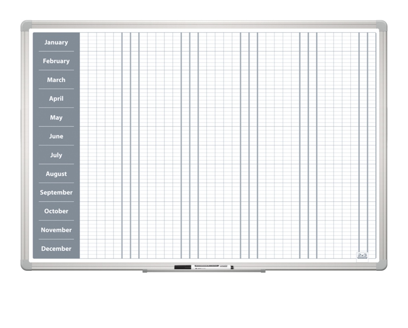The height and width of the screenshot is (328, 408).
Task: Select the September label
Action: click(x=56, y=193)
